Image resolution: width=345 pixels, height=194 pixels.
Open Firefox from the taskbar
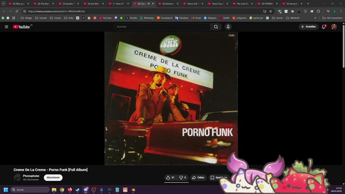pyautogui.click(x=70, y=190)
